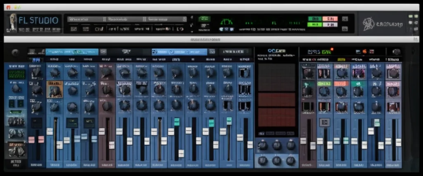Image resolution: width=423 pixels, height=176 pixels.
Task: Toggle the lower pale pink button in top toolbar
Action: 330,24
